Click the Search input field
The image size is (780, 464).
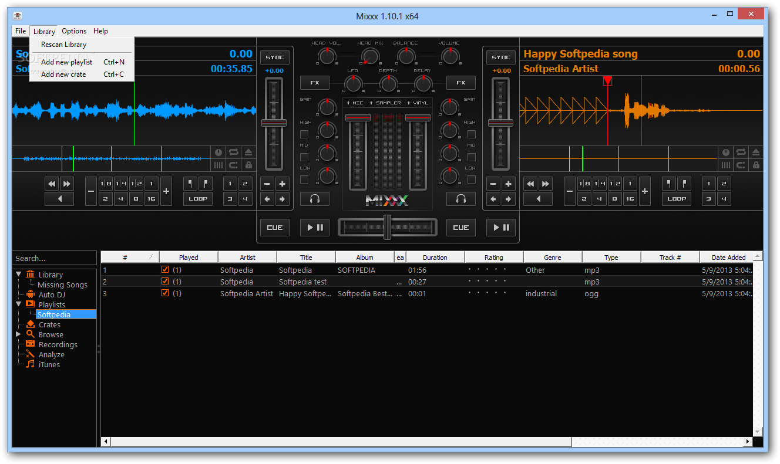click(x=55, y=258)
